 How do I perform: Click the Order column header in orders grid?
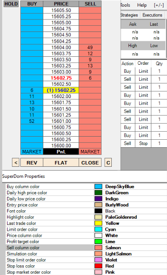coord(143,63)
